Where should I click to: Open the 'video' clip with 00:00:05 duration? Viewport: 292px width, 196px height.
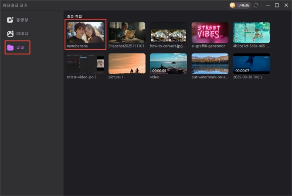[168, 64]
